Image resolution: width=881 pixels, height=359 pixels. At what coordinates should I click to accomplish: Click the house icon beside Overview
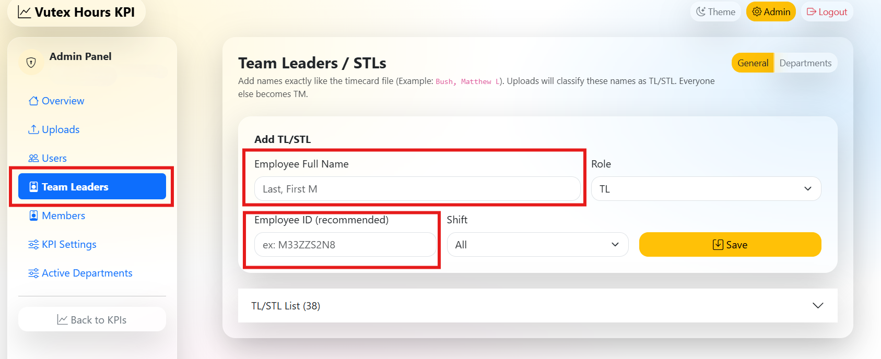33,101
